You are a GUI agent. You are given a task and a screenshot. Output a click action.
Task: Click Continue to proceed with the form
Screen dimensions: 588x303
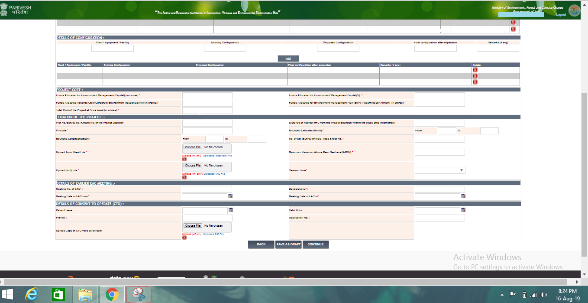[x=316, y=244]
